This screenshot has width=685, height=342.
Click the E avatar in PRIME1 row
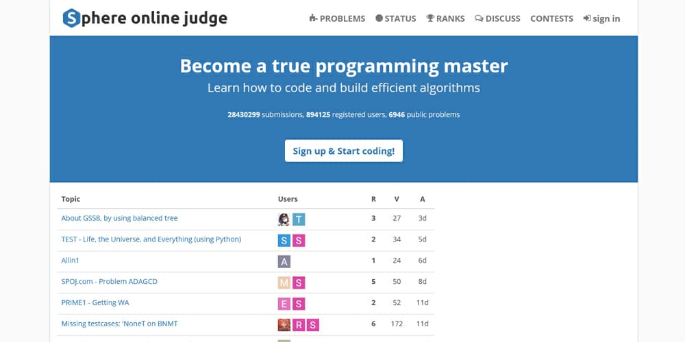pos(284,304)
